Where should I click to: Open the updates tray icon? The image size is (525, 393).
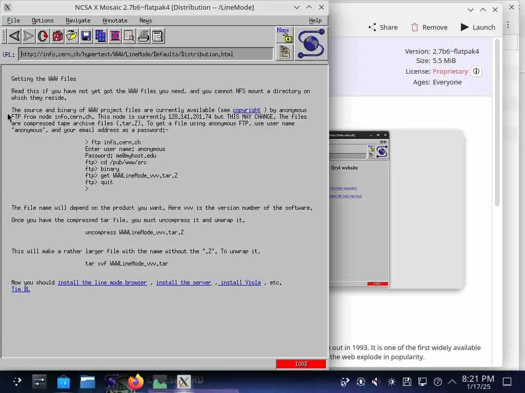point(360,382)
